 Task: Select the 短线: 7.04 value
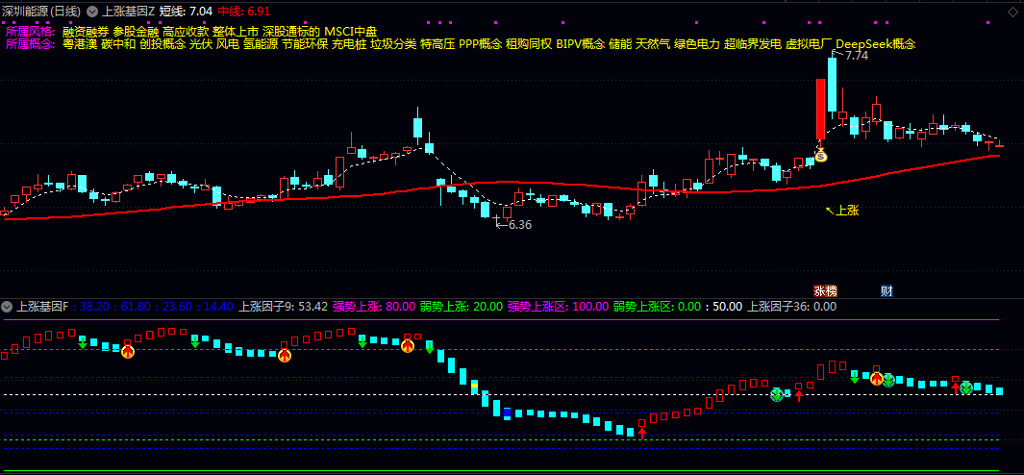click(x=187, y=12)
